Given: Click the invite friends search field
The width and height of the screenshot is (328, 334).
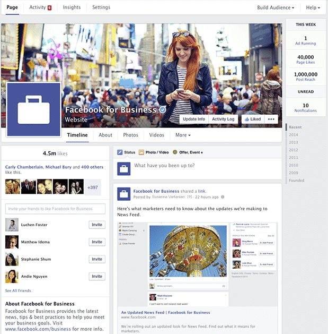Looking at the screenshot, I should [55, 209].
